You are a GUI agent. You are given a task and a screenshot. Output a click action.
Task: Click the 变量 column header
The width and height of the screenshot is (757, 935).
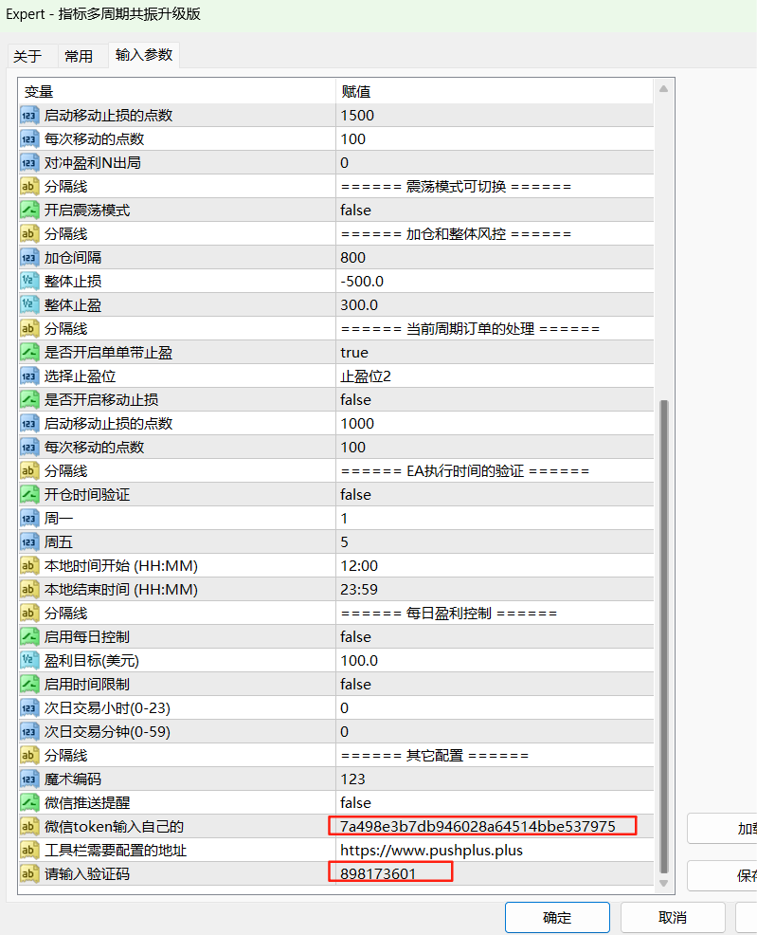pos(177,91)
